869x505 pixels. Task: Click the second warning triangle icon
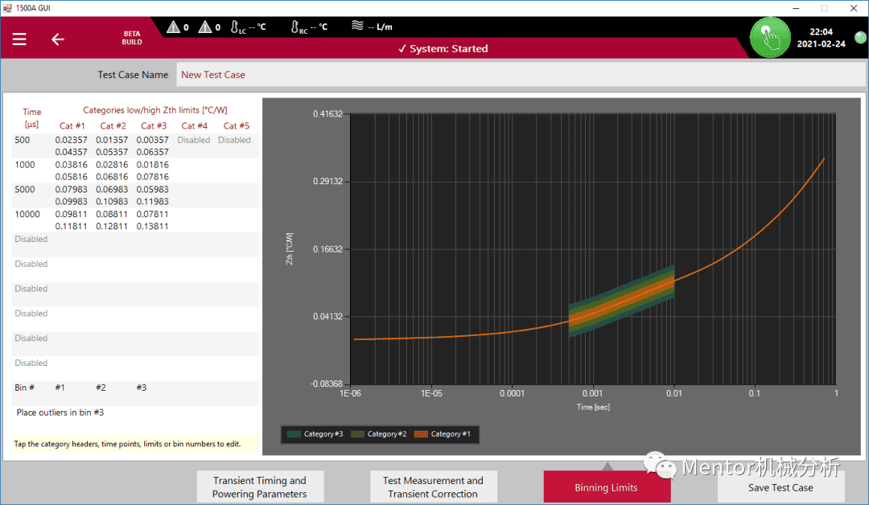pos(205,27)
